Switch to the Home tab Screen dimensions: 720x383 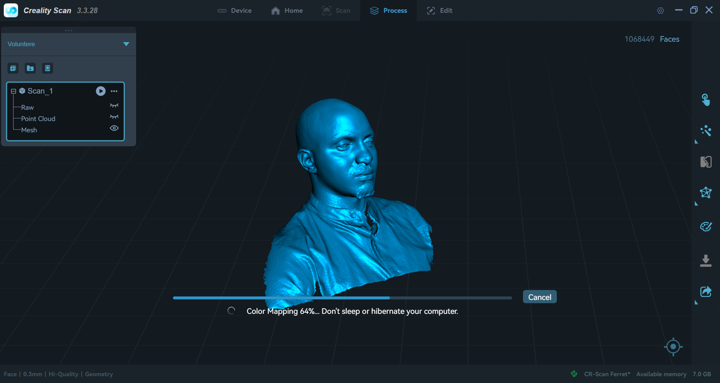[287, 11]
